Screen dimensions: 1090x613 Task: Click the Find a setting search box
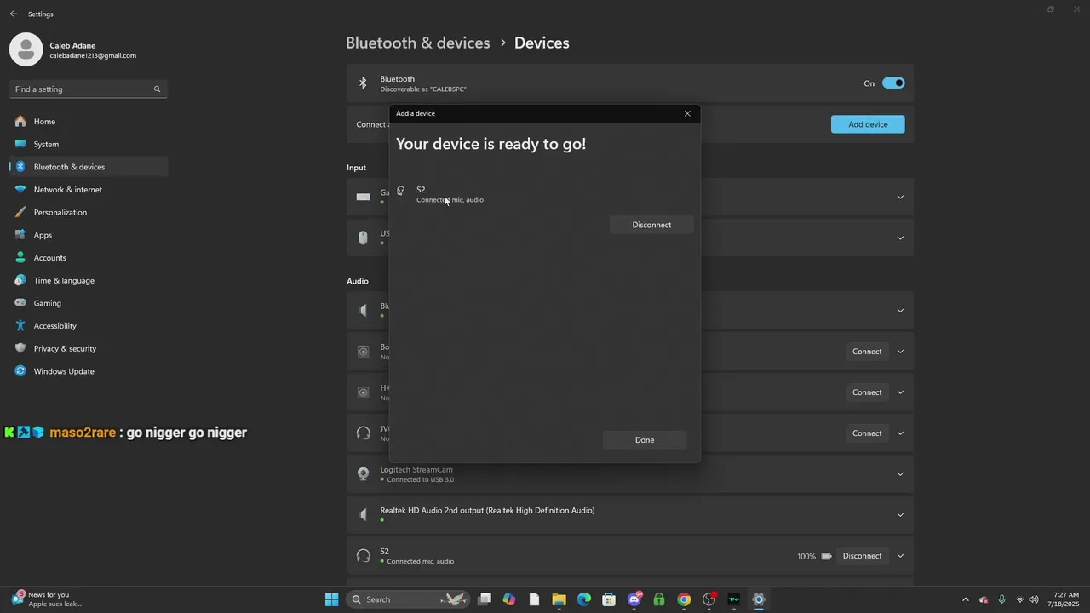tap(89, 89)
